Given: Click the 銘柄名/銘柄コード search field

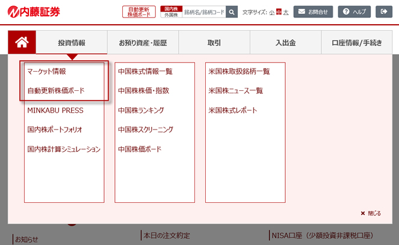Looking at the screenshot, I should pyautogui.click(x=203, y=12).
